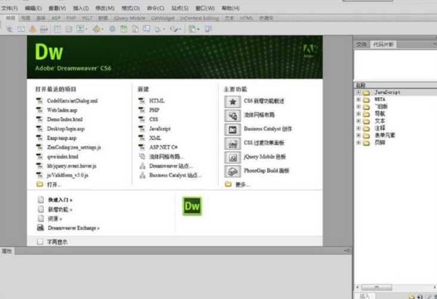437x299 pixels.
Task: Create a new PHP document
Action: [154, 110]
